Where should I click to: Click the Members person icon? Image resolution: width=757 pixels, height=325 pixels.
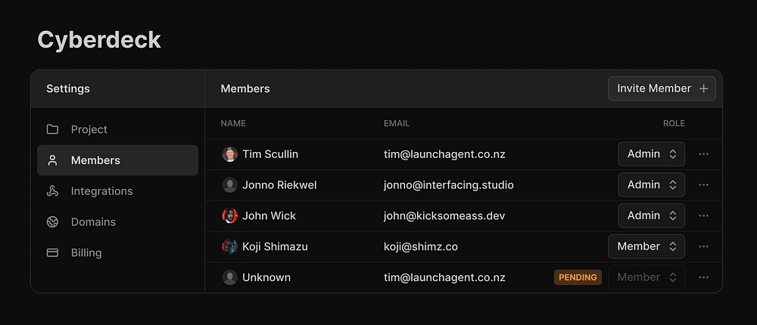tap(52, 160)
